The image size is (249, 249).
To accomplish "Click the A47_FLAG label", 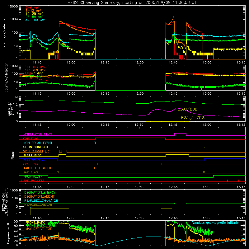I will coord(31,172).
